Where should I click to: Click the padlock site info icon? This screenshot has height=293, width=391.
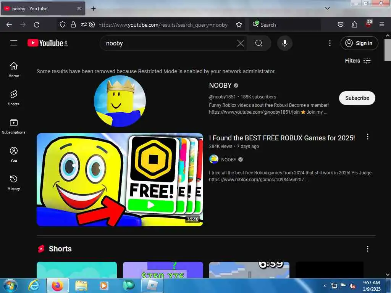pyautogui.click(x=73, y=25)
